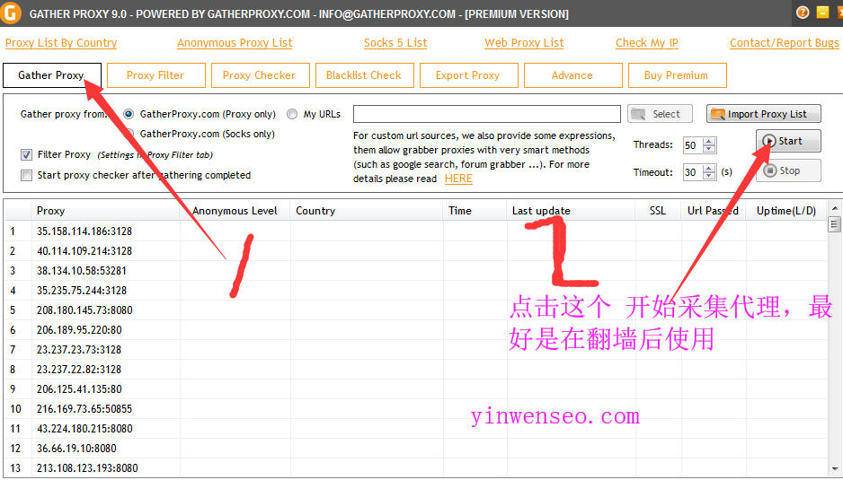The width and height of the screenshot is (843, 480).
Task: Sort by the Uptime(L/D) column header
Action: [786, 211]
